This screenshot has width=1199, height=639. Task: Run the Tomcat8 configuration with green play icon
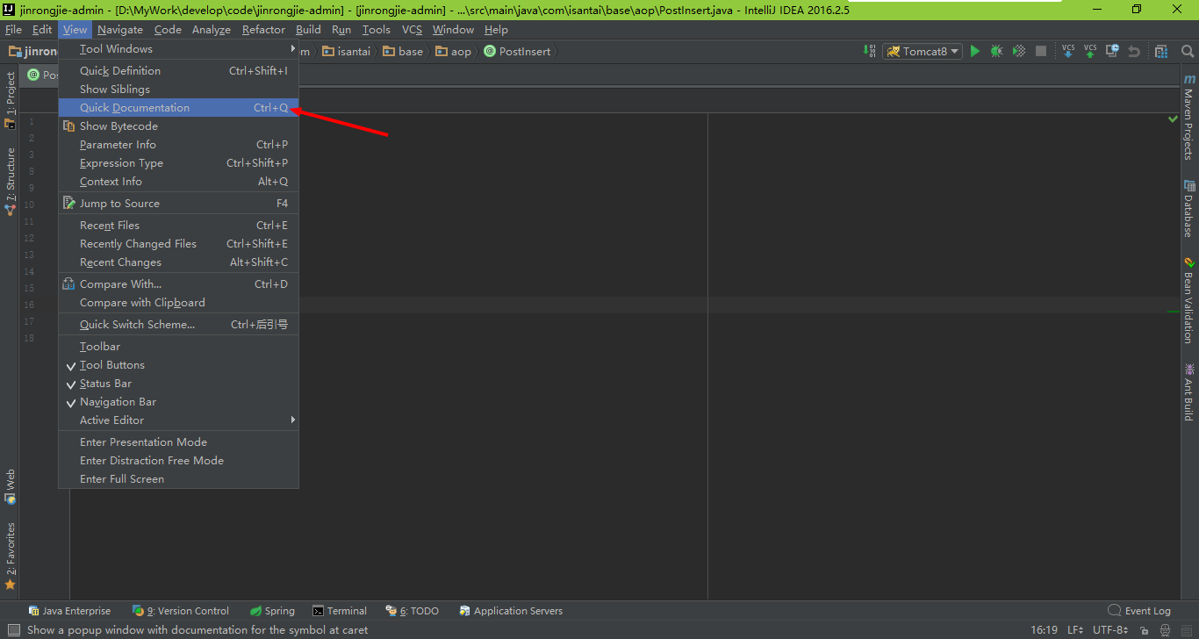(974, 52)
